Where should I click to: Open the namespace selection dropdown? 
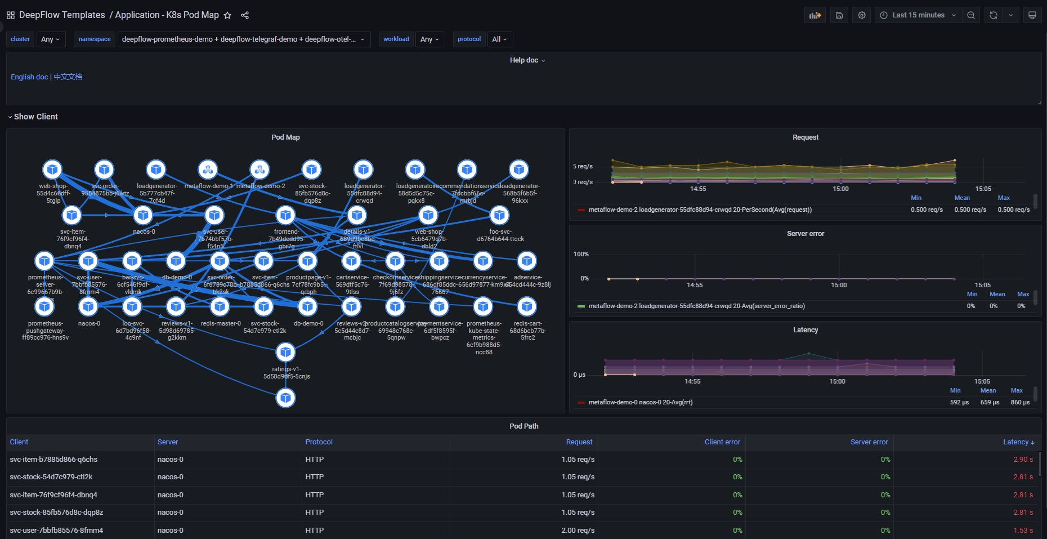244,39
